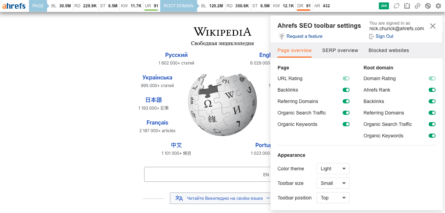Screen dimensions: 445x213
Task: Open the Toolbar position dropdown
Action: point(333,198)
